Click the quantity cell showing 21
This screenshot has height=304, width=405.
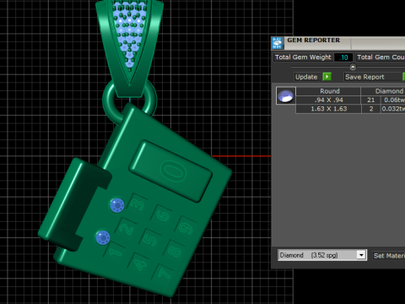[371, 100]
